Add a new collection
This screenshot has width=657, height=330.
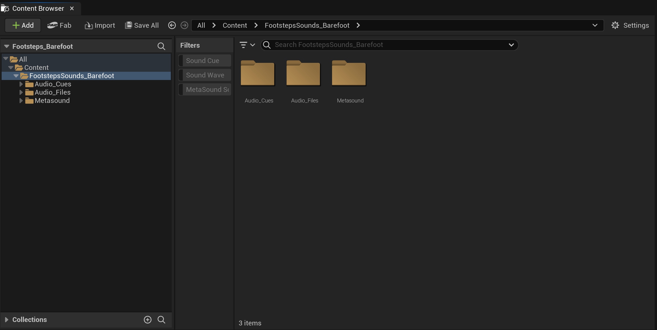coord(148,319)
